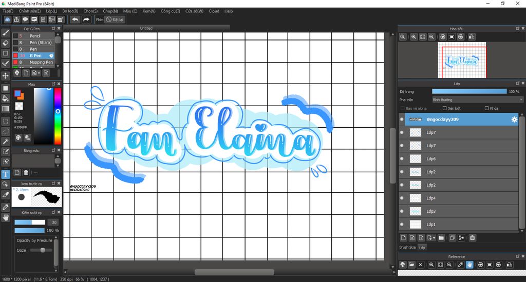Click the navigator canvas thumbnail

(x=462, y=61)
